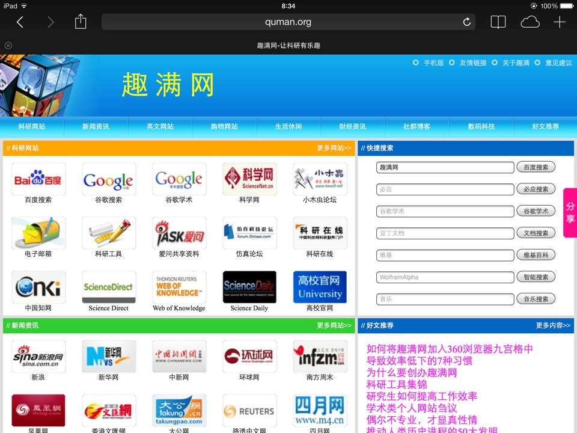Open iCloud tabs cloud icon
The image size is (577, 433).
(x=530, y=22)
